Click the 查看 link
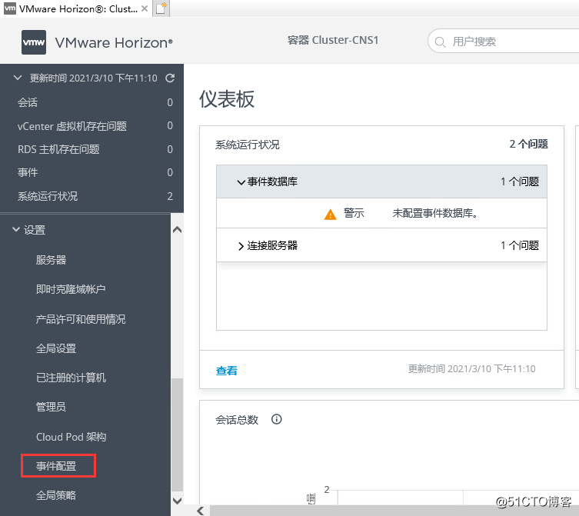The height and width of the screenshot is (516, 579). (226, 371)
